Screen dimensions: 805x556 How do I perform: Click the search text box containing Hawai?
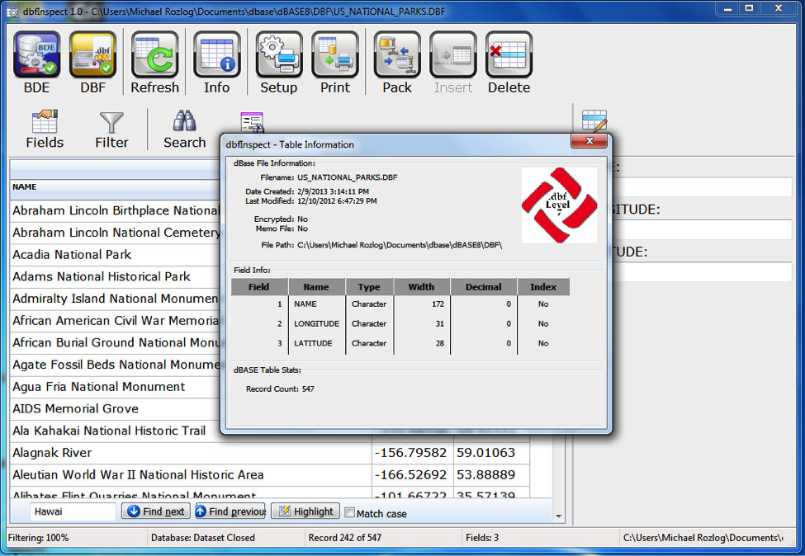click(73, 511)
